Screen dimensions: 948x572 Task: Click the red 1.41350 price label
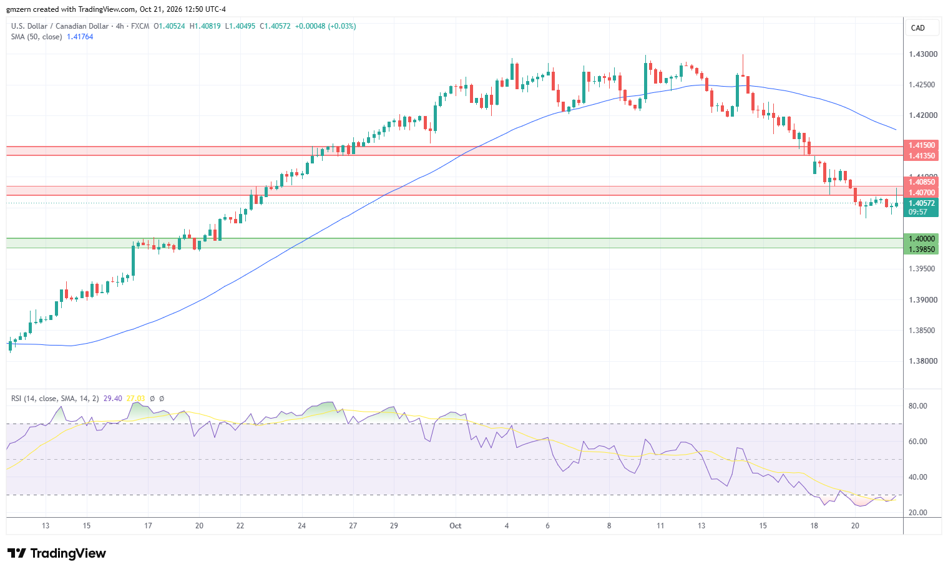[x=921, y=156]
